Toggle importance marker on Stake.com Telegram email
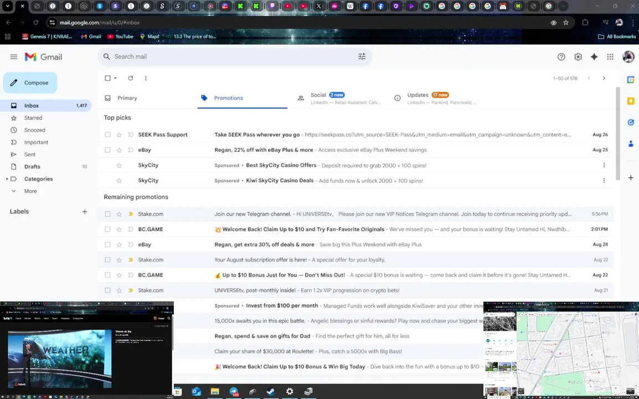Viewport: 639px width, 399px height. [x=131, y=214]
